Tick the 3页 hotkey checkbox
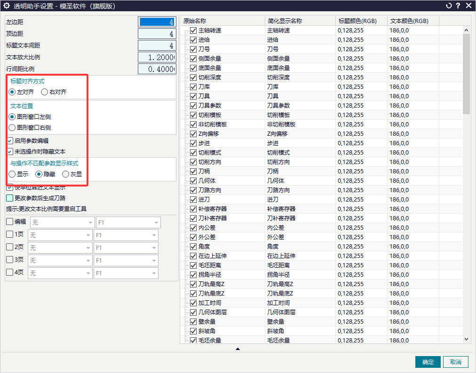Viewport: 476px width, 373px height. [10, 260]
